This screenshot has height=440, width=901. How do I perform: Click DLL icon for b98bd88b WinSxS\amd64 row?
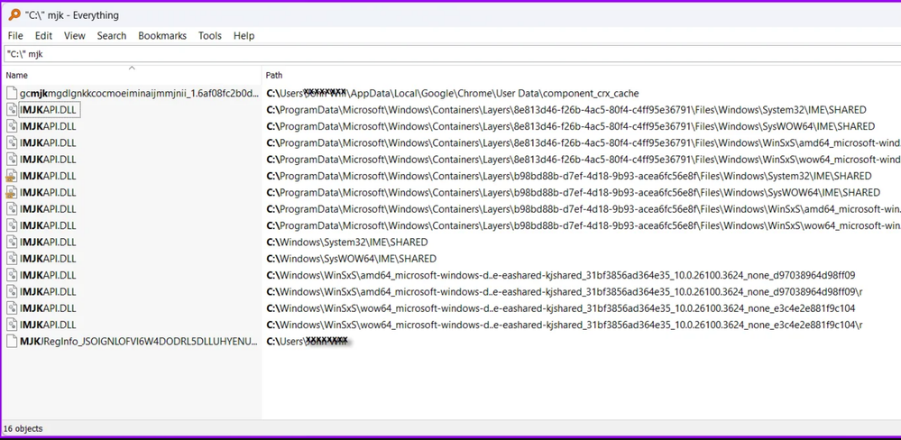point(12,208)
